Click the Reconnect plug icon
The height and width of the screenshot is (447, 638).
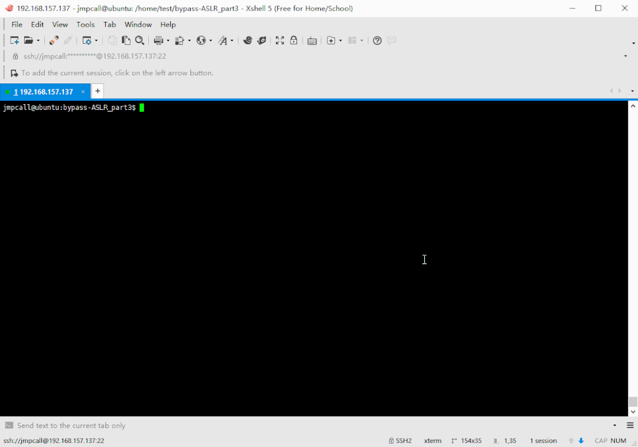[x=54, y=40]
